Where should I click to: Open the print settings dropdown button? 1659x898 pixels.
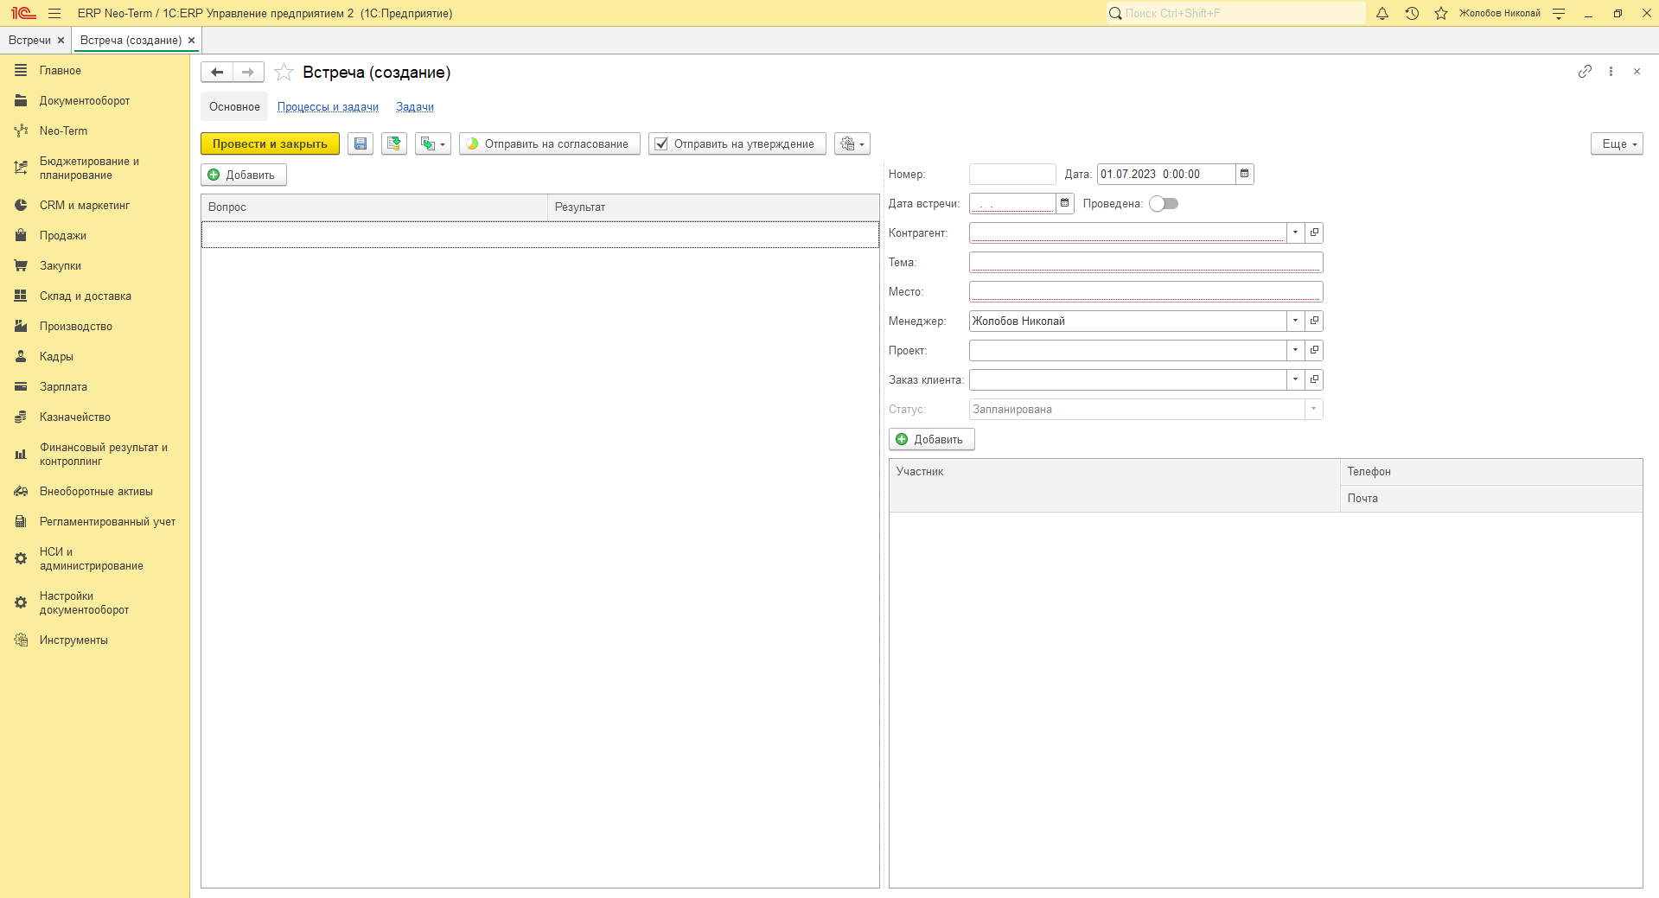tap(852, 143)
